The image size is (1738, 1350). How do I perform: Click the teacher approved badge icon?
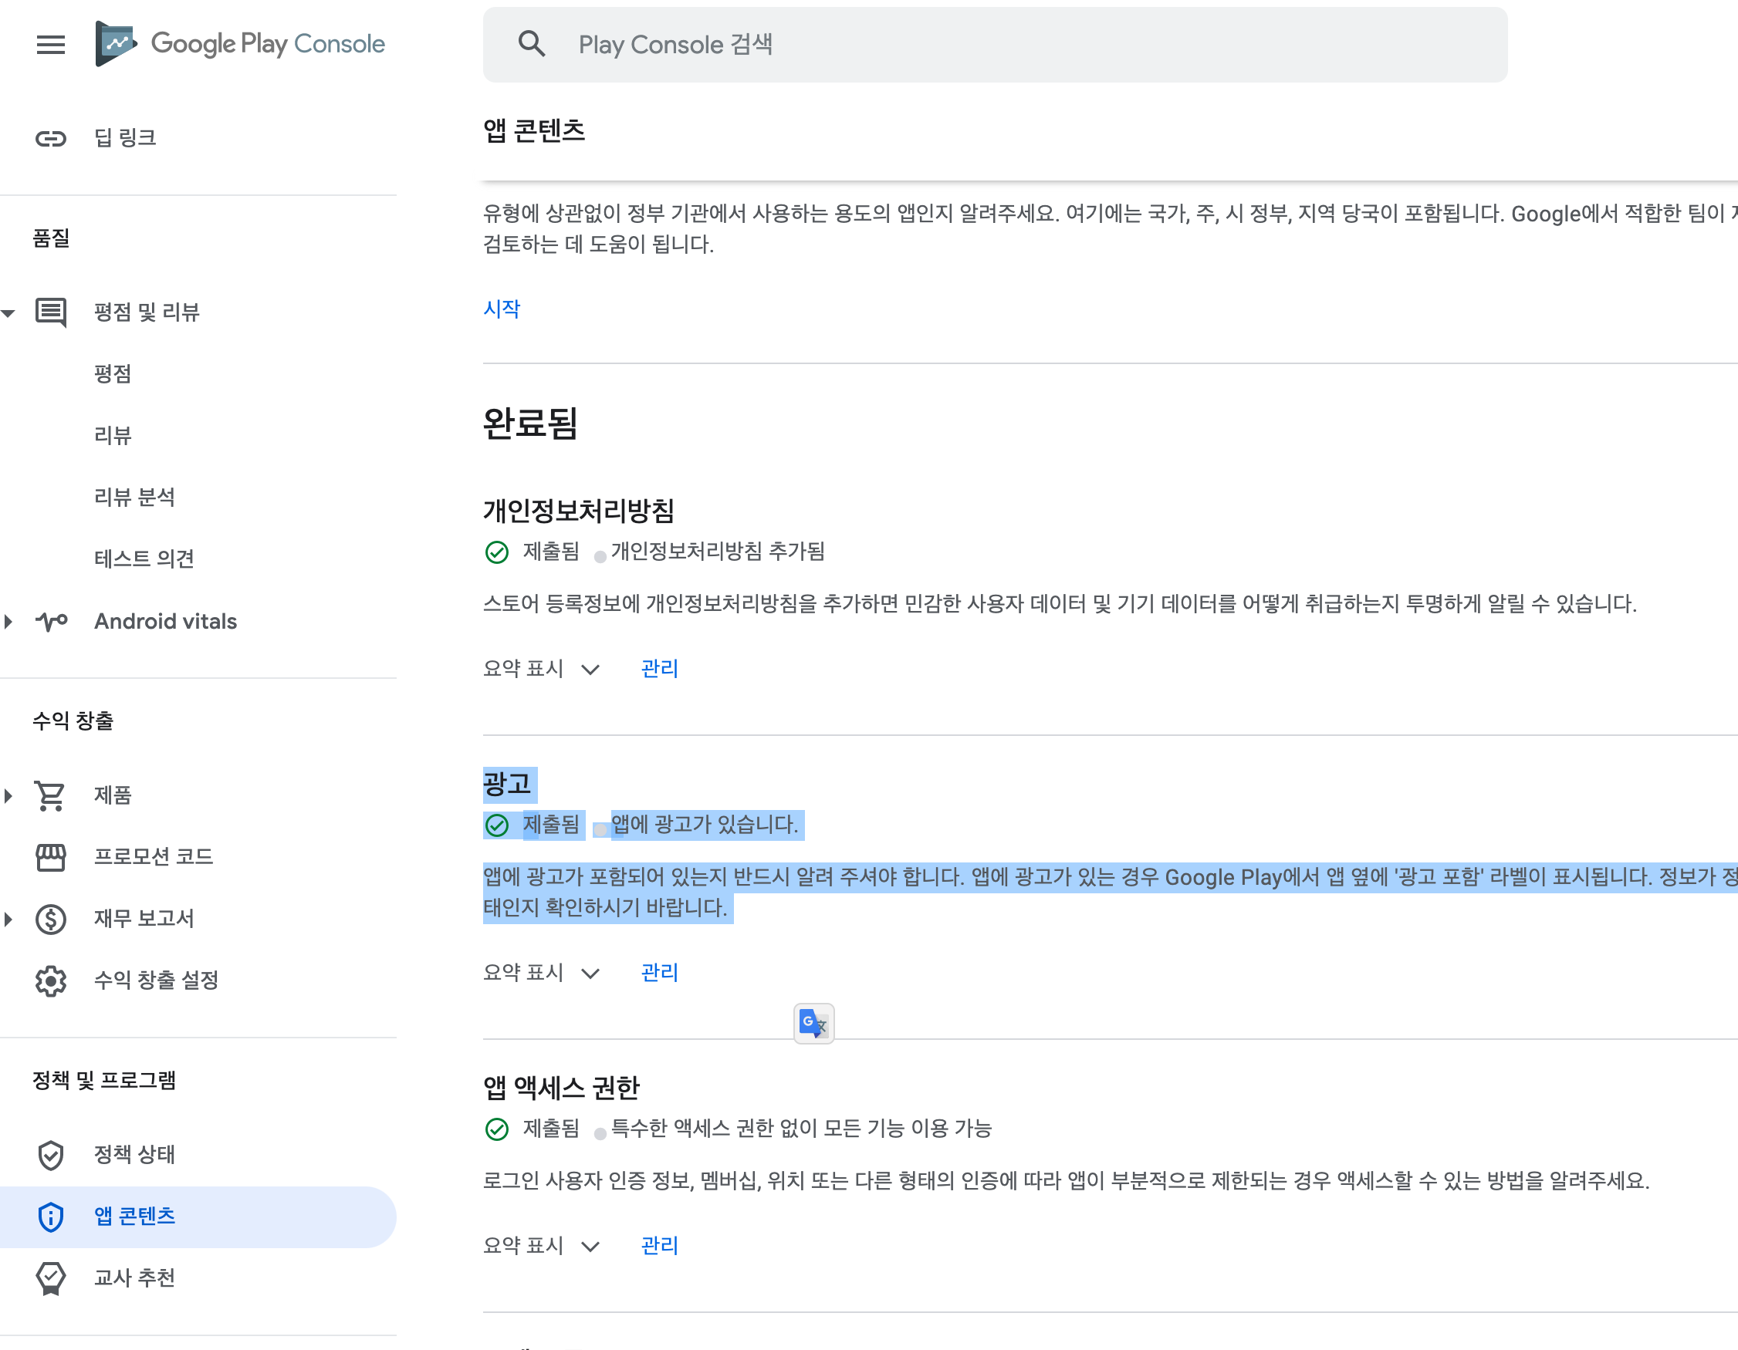pyautogui.click(x=50, y=1278)
